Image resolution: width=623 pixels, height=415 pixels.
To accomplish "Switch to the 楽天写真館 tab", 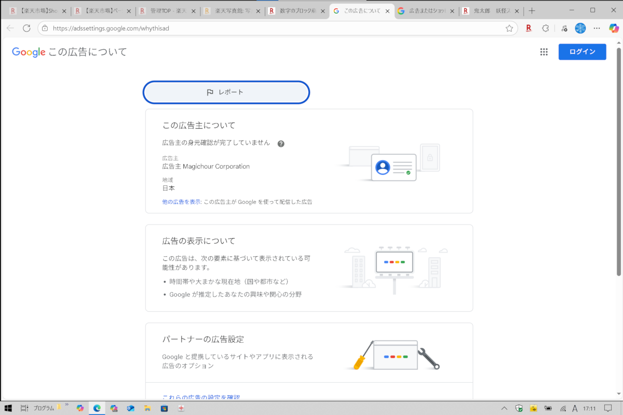I will (x=231, y=10).
